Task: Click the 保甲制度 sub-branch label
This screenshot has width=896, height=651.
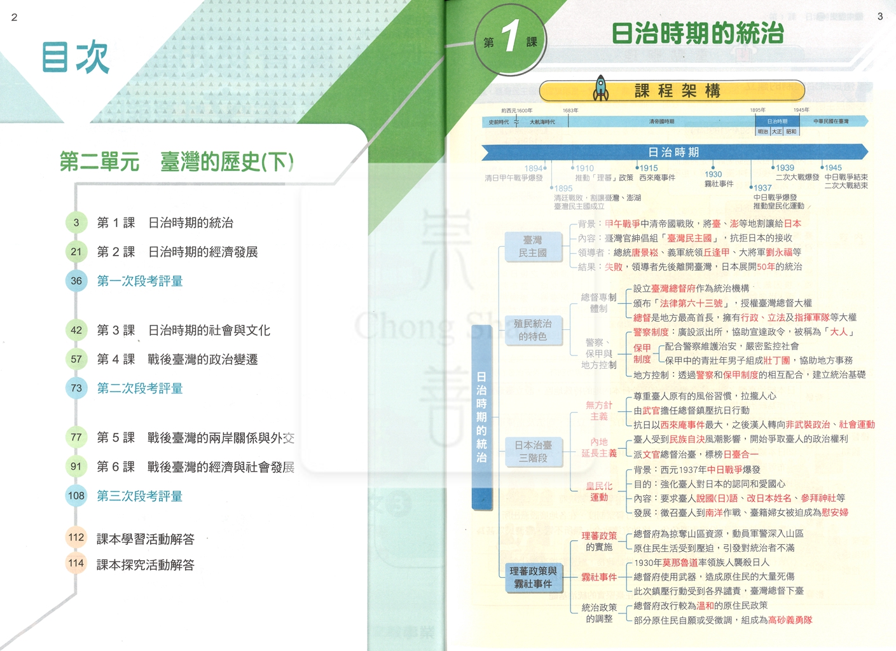Action: 642,353
